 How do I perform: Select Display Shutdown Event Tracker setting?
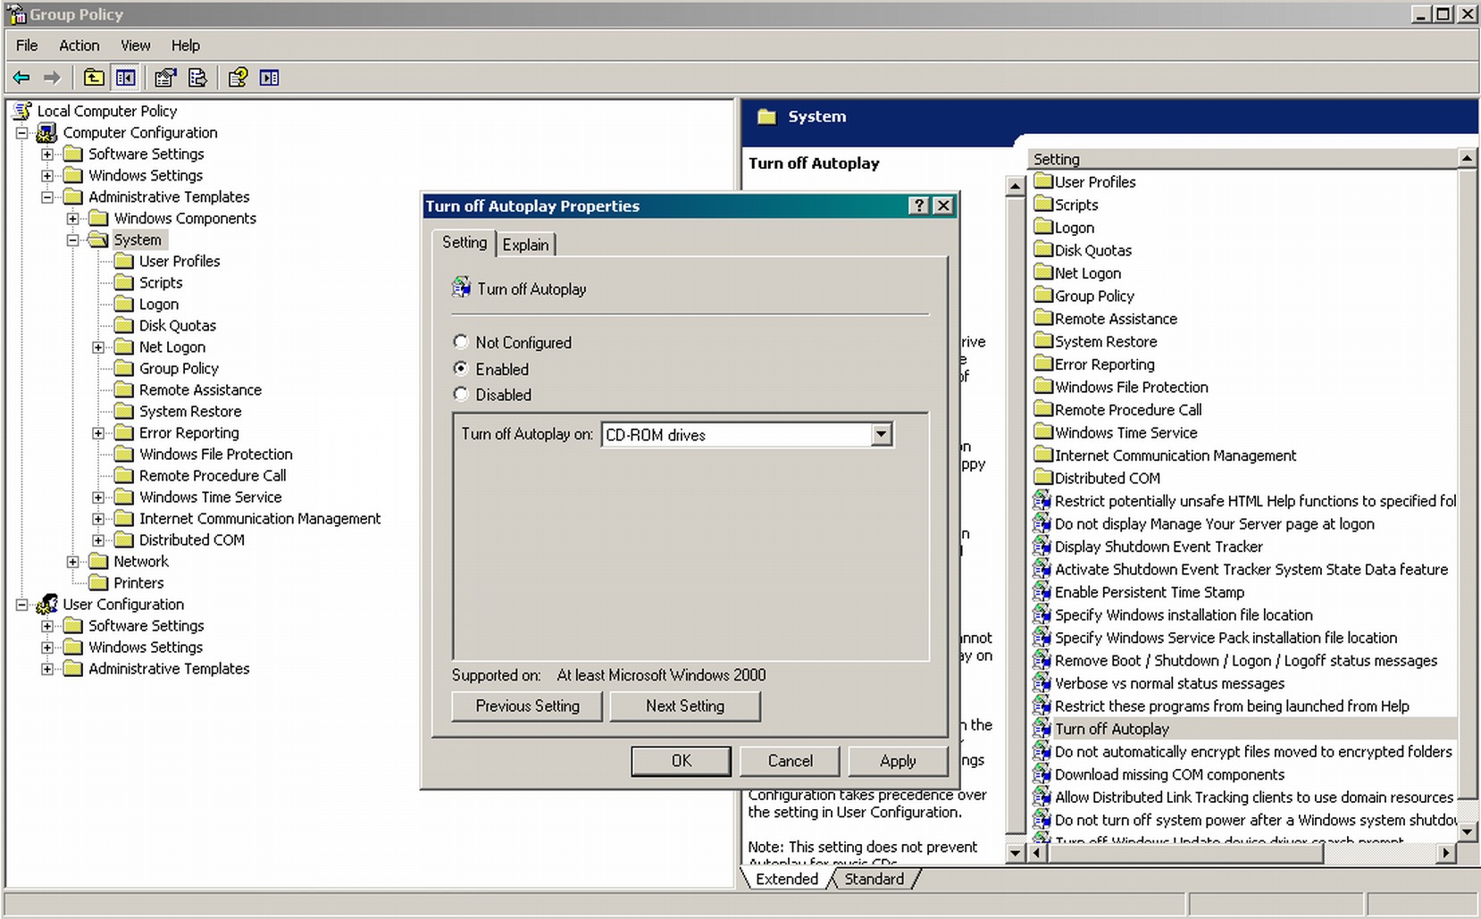pos(1158,547)
